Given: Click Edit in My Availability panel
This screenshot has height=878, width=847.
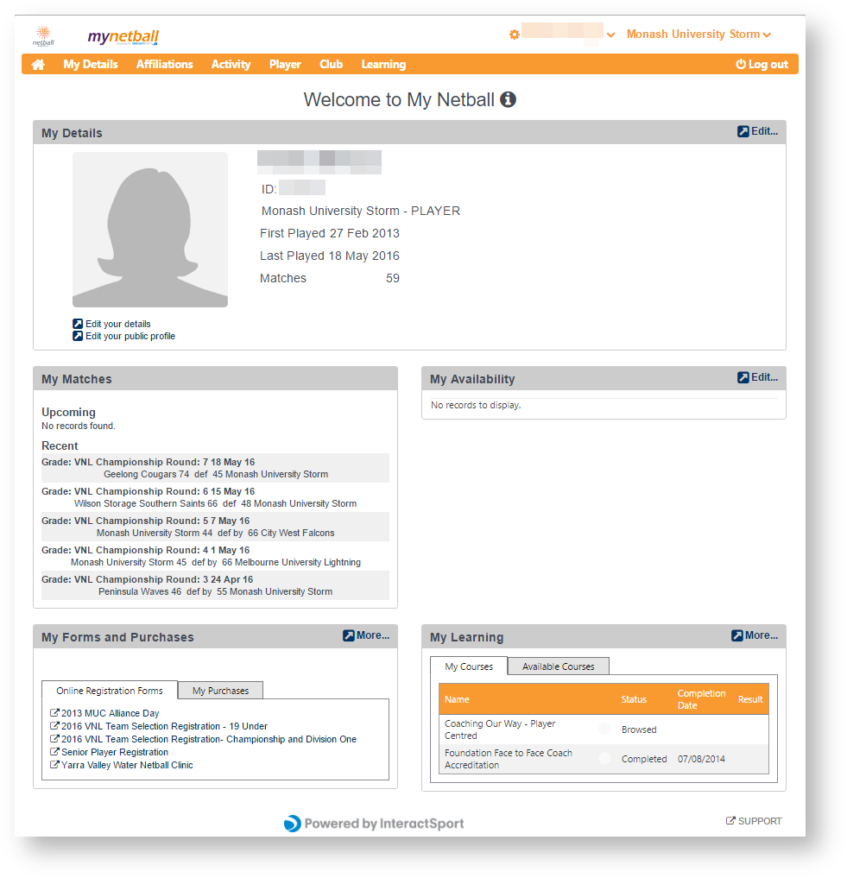Looking at the screenshot, I should coord(757,377).
